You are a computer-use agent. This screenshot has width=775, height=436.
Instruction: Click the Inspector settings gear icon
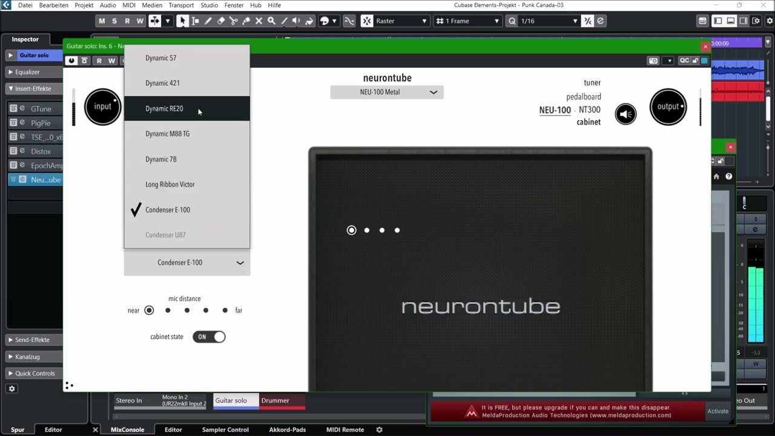12,389
